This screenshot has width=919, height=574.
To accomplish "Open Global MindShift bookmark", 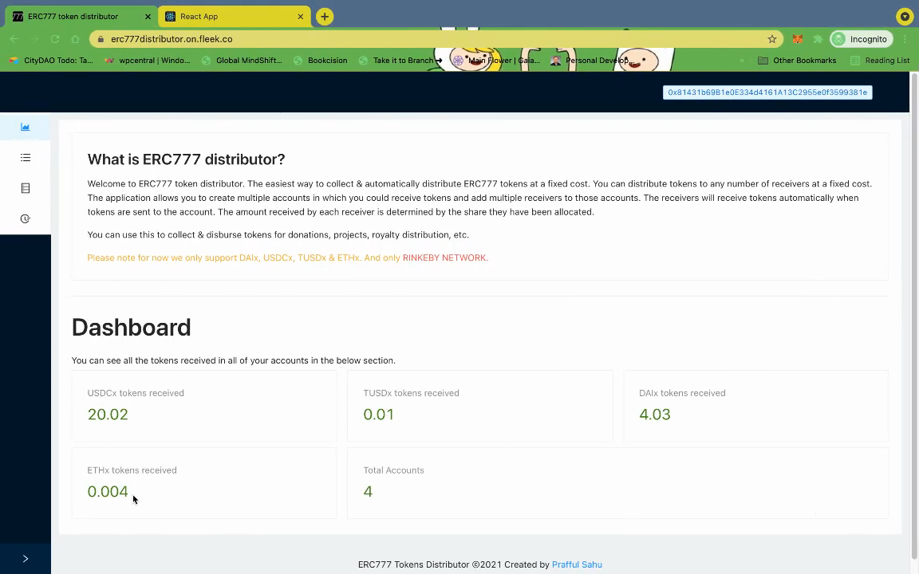I will [242, 61].
